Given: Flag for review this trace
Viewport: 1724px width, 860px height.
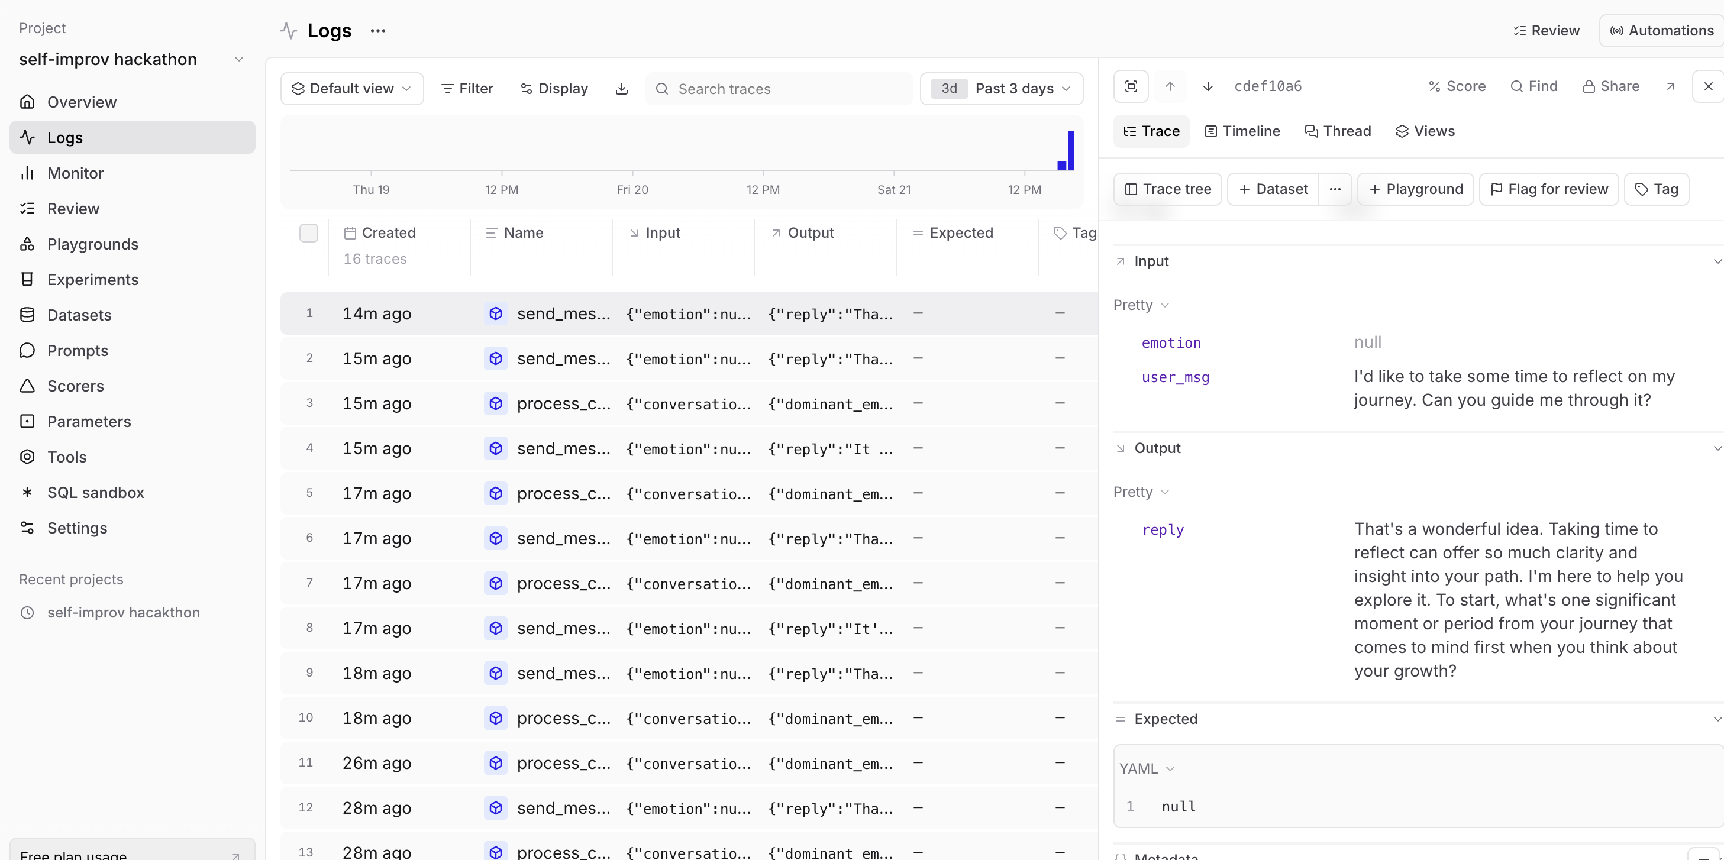Looking at the screenshot, I should [x=1549, y=189].
